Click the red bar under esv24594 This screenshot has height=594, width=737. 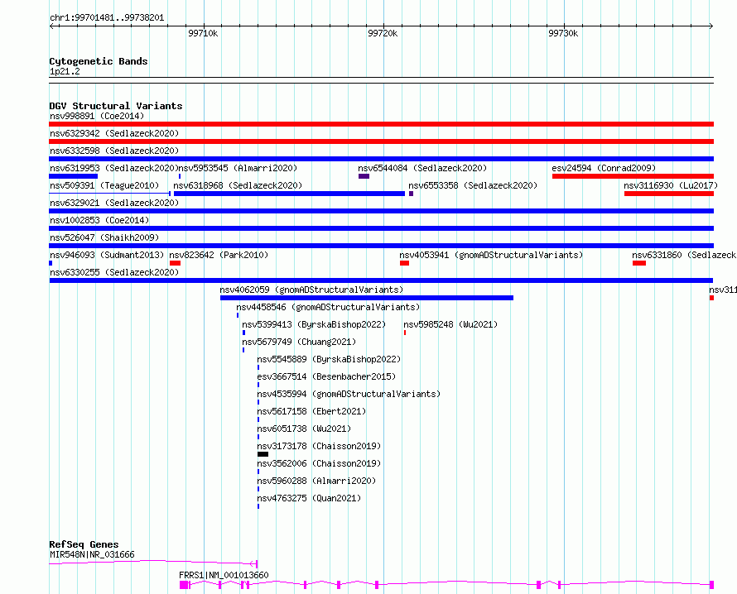point(633,176)
